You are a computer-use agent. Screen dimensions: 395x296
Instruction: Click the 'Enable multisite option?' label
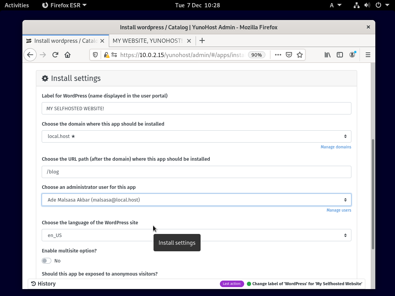pyautogui.click(x=69, y=251)
